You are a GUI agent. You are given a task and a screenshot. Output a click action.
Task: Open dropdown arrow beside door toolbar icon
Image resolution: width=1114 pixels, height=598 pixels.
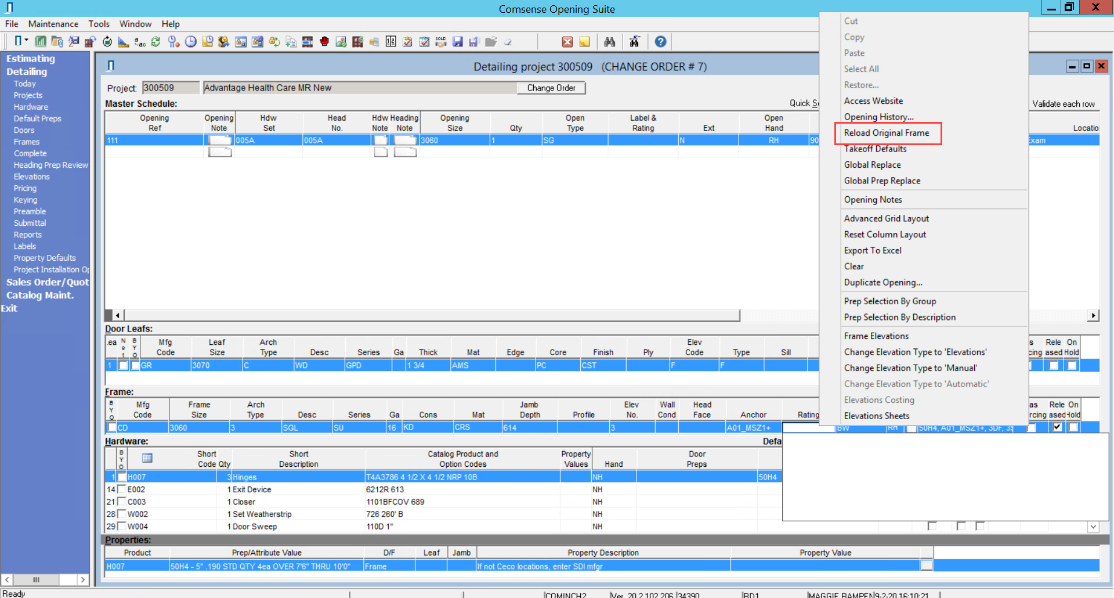27,41
